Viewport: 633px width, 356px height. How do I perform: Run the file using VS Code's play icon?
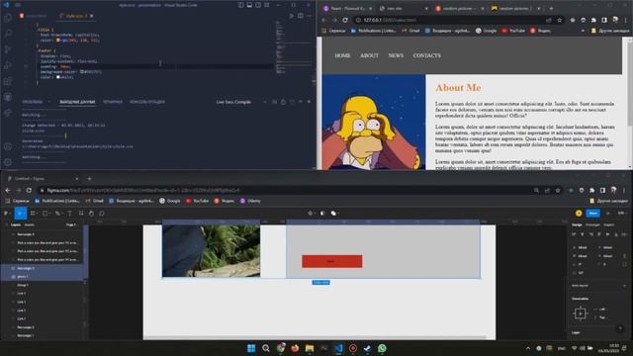[292, 16]
